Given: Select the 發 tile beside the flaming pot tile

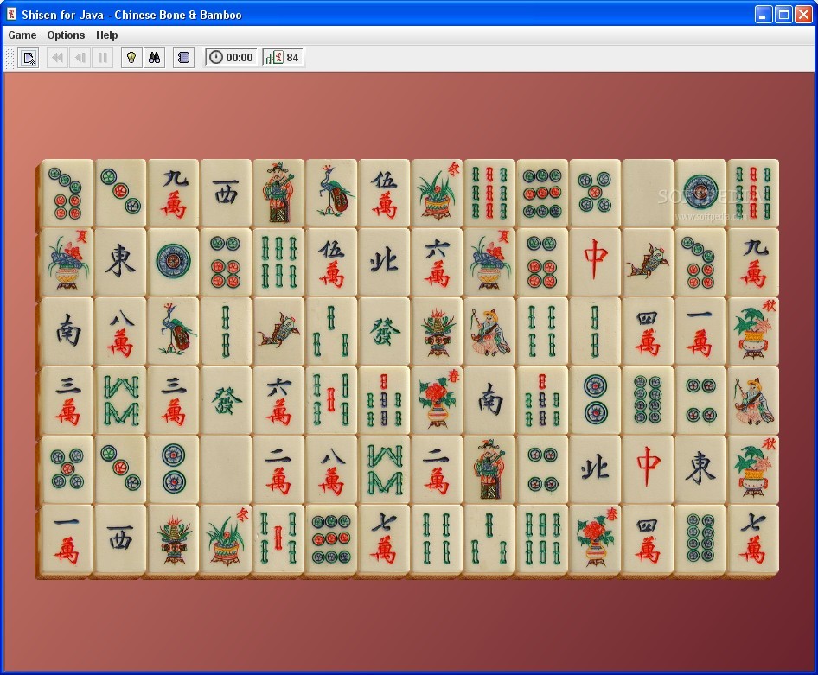Looking at the screenshot, I should coord(384,331).
